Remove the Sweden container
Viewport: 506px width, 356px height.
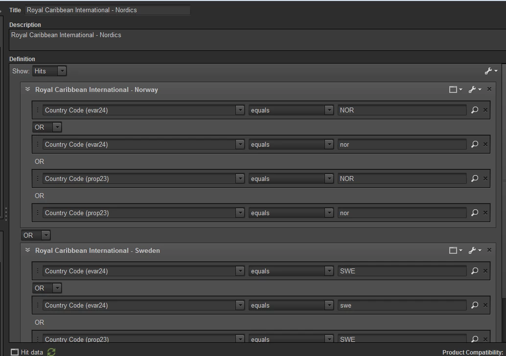489,250
